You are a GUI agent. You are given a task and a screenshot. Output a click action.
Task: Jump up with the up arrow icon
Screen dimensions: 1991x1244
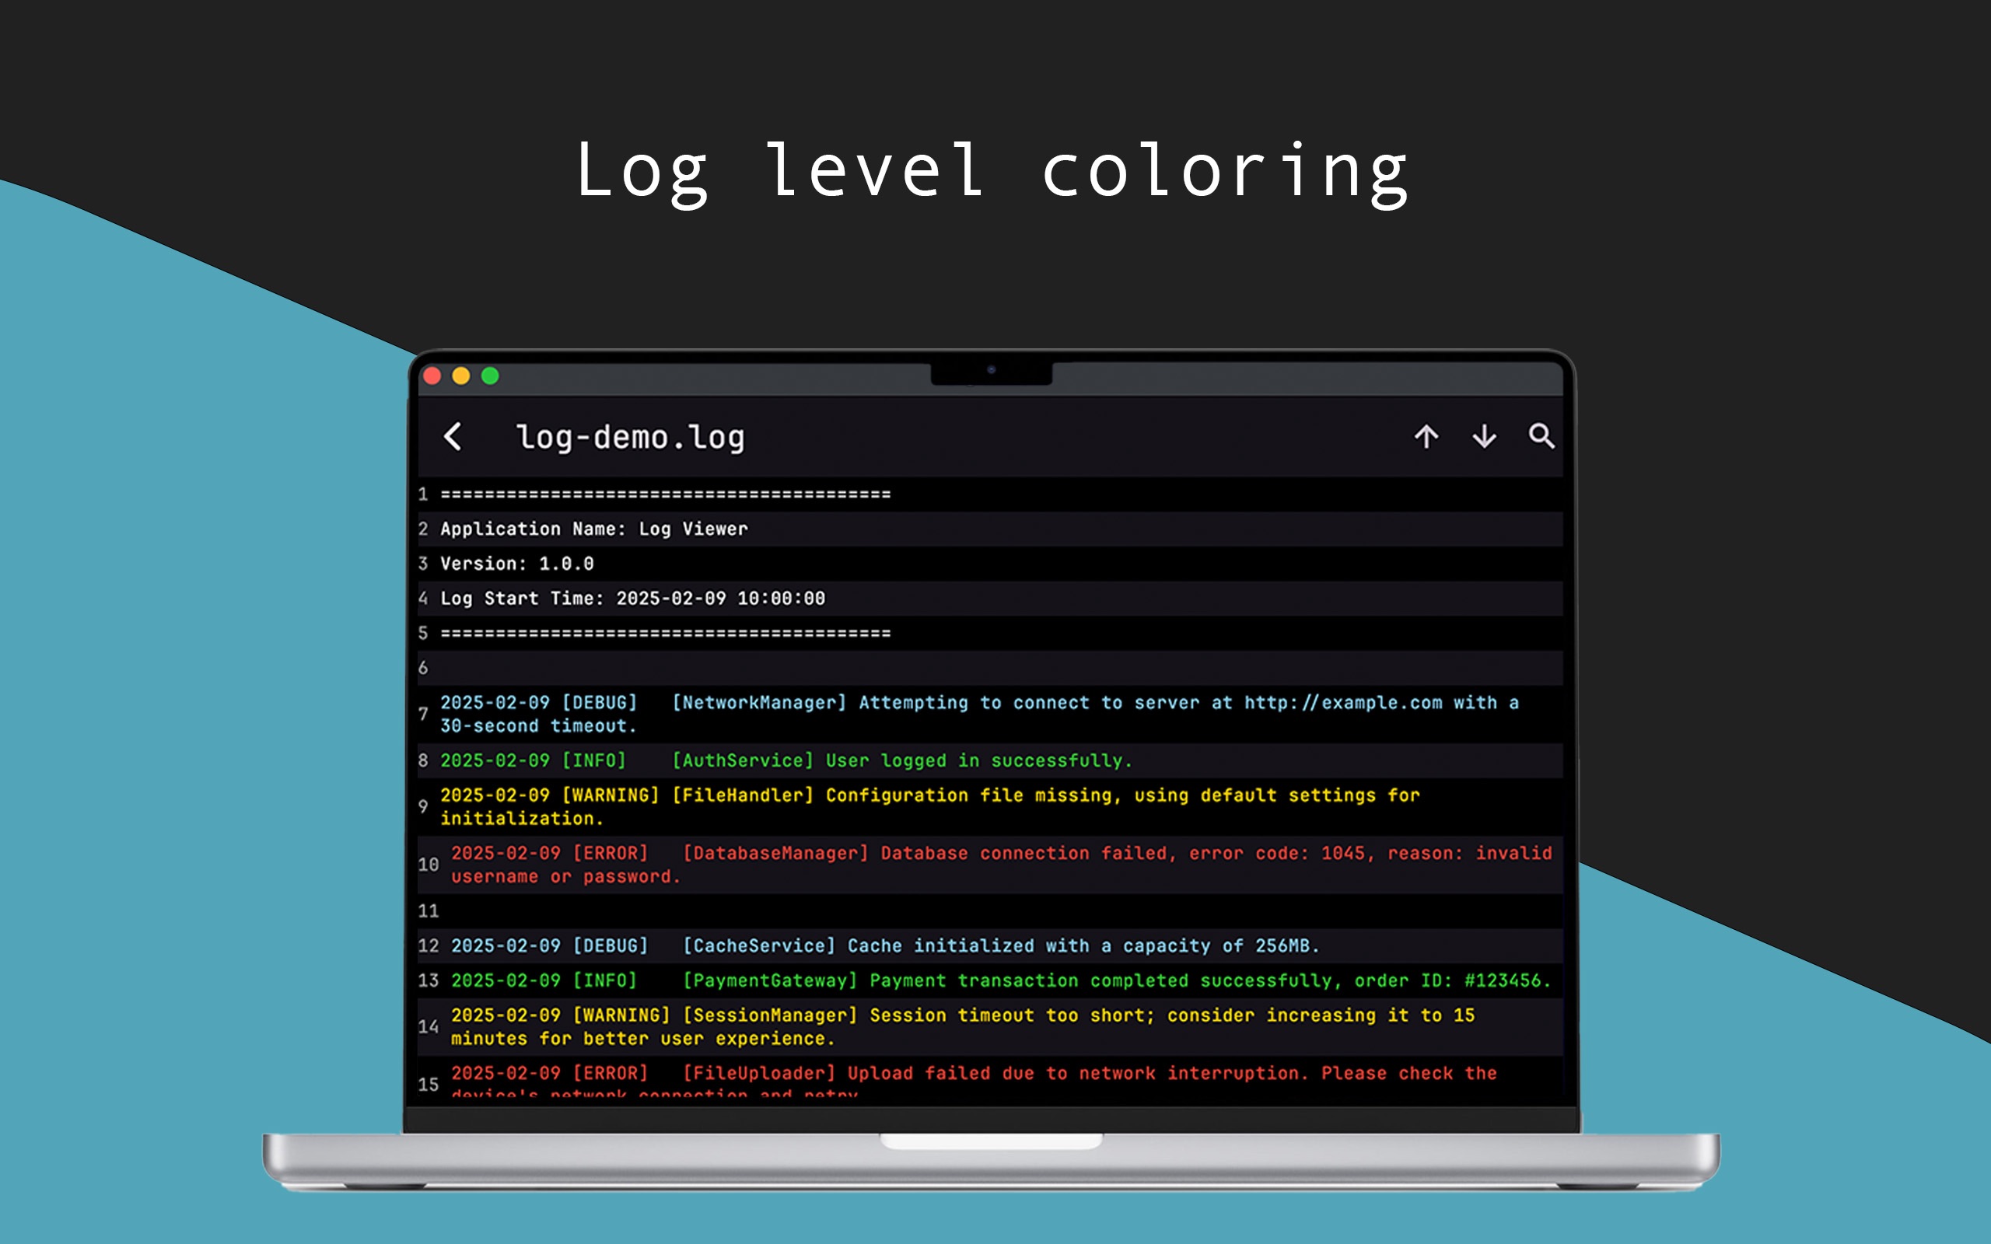coord(1426,437)
